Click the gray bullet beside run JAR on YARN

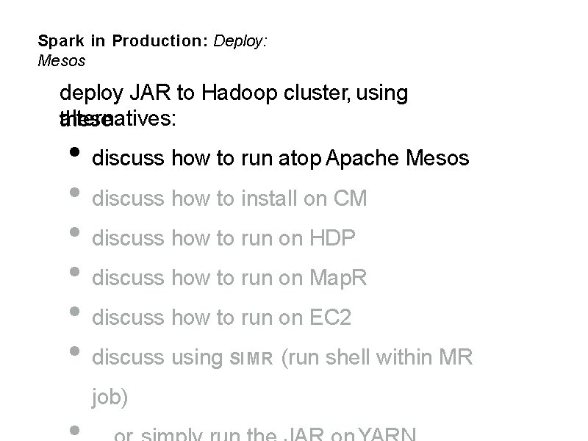tap(75, 430)
